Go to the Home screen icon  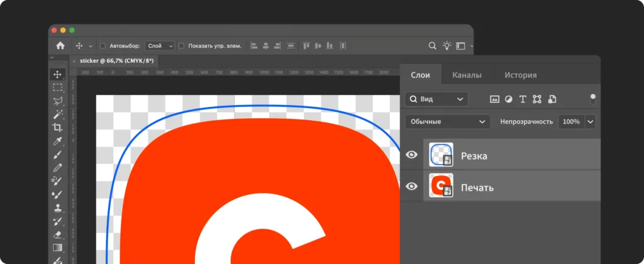[x=60, y=46]
